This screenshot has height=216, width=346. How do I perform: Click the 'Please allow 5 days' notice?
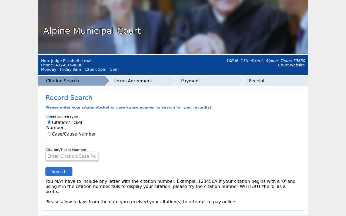[141, 202]
